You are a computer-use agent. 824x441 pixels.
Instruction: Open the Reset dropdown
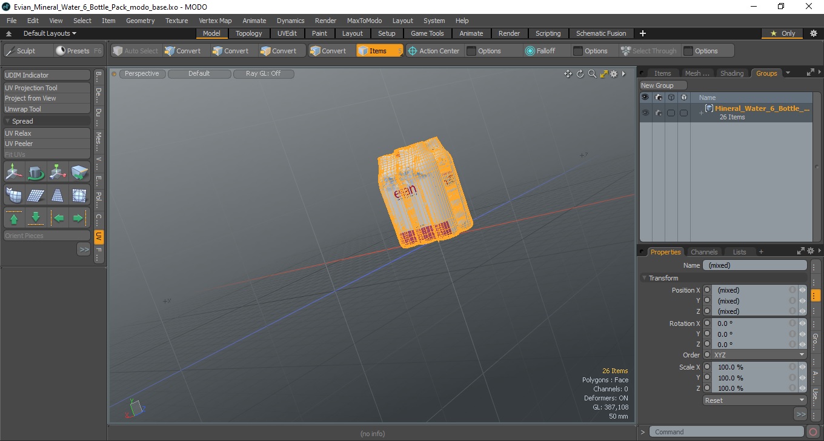[x=754, y=400]
